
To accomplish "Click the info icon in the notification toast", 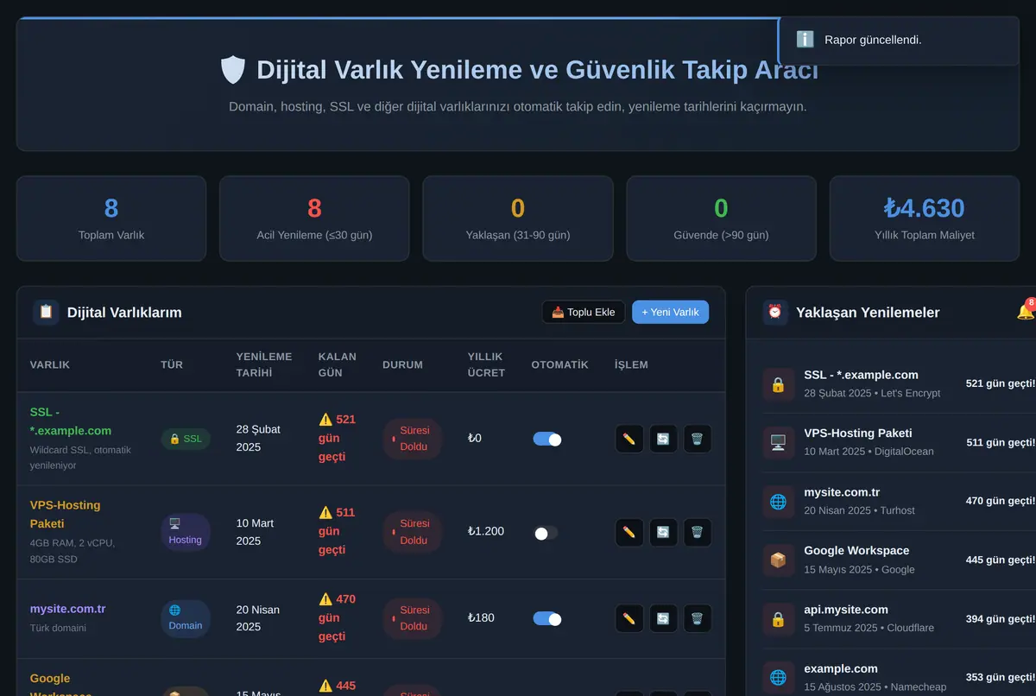I will point(805,40).
